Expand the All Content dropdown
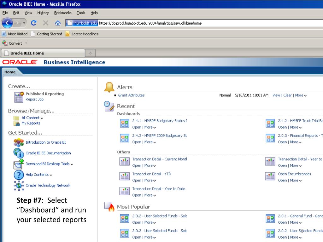This screenshot has width=323, height=242. tap(42, 118)
